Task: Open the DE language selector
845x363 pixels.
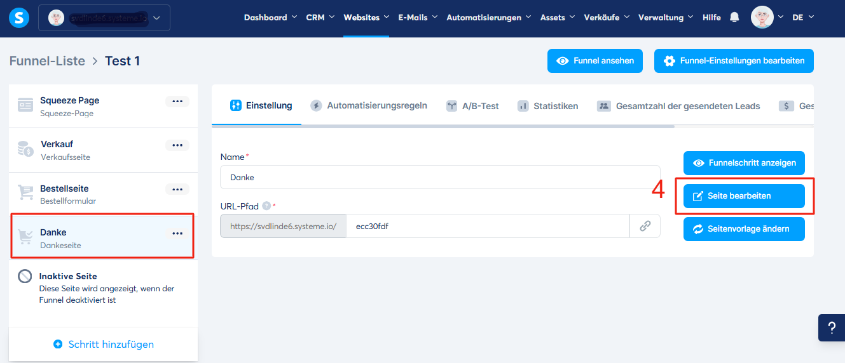Action: pos(802,17)
